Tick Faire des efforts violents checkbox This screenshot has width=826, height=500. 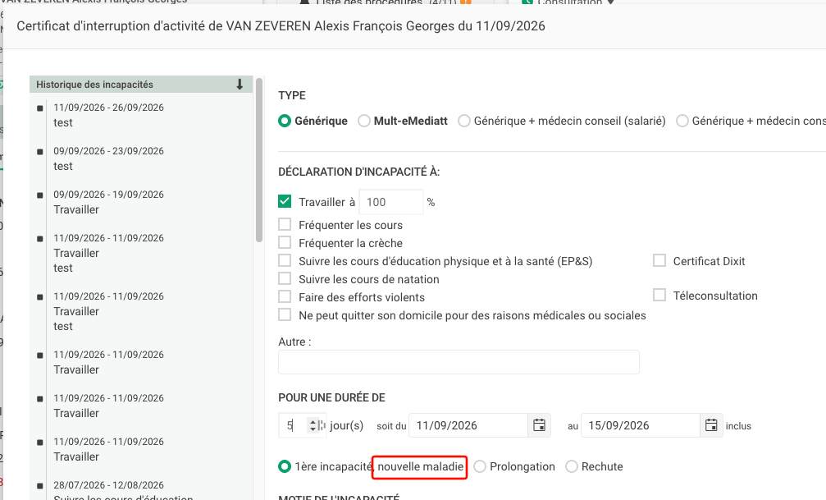[285, 296]
